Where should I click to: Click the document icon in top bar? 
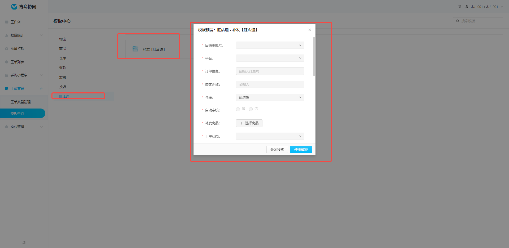[x=459, y=7]
